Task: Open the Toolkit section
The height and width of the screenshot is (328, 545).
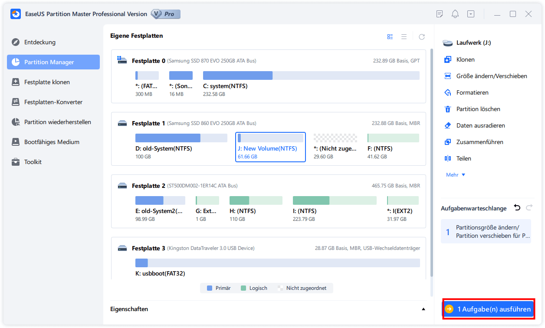Action: pyautogui.click(x=53, y=162)
